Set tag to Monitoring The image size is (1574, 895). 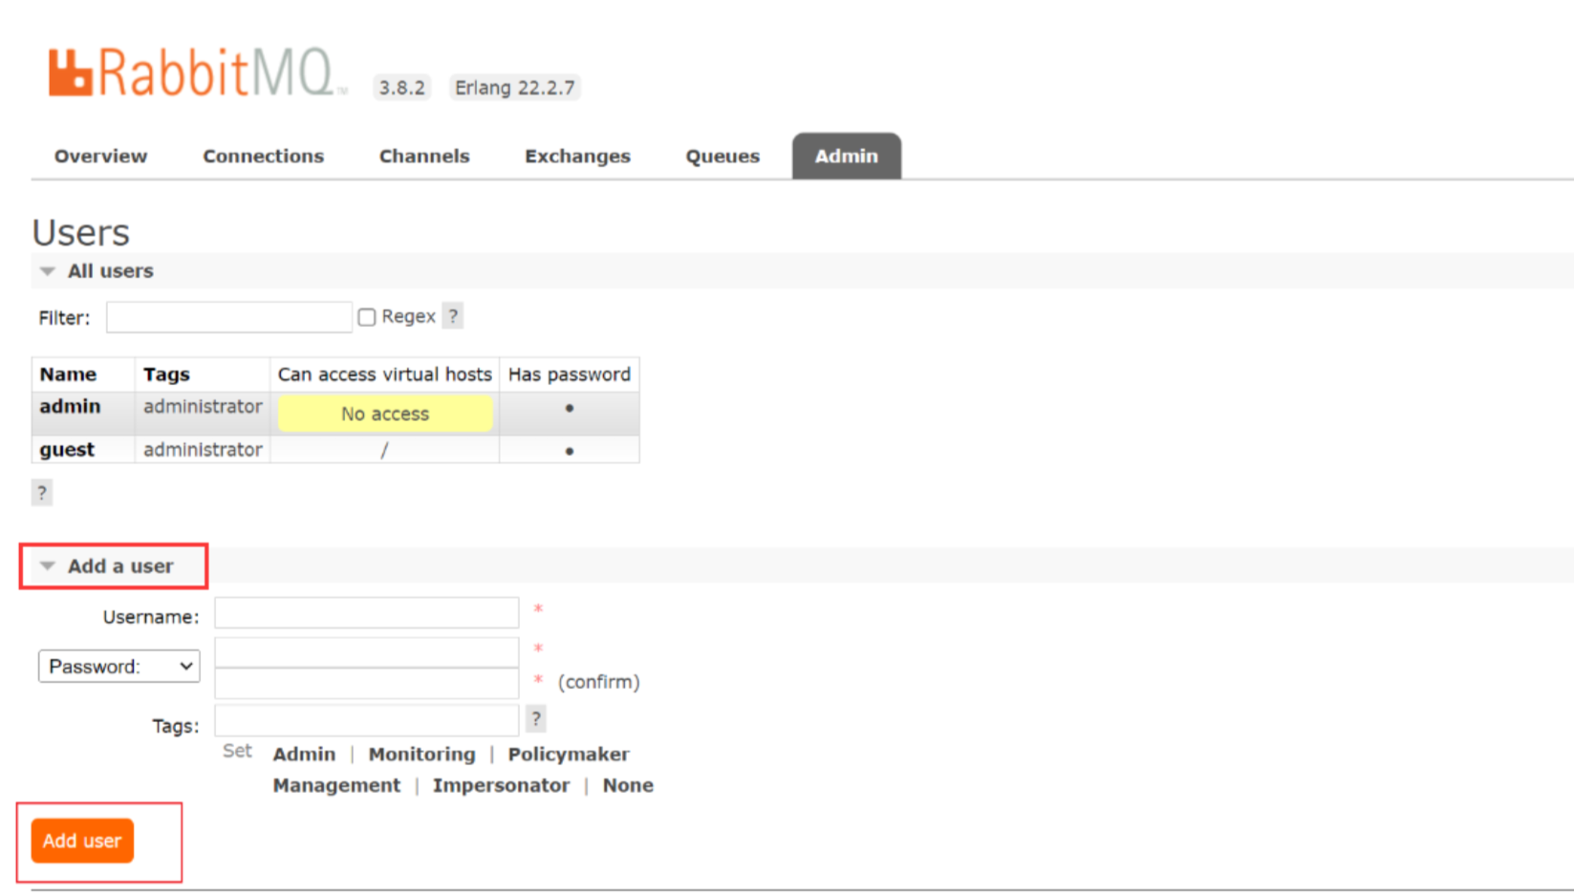point(421,754)
